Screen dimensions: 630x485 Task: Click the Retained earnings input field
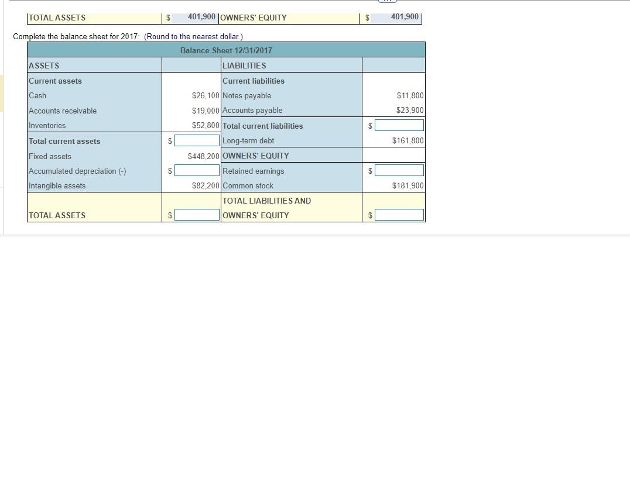point(399,171)
